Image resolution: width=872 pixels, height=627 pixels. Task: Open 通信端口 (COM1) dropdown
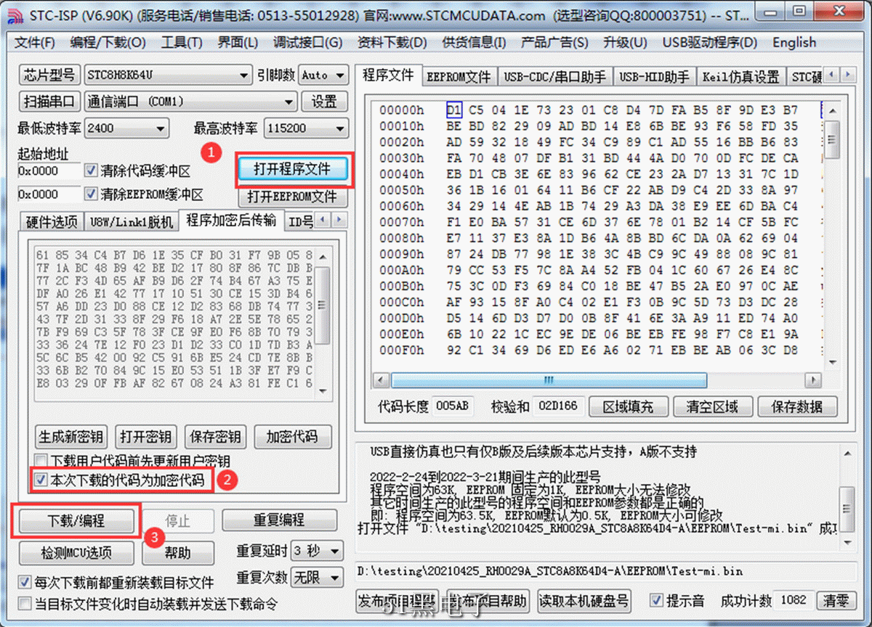[x=191, y=101]
